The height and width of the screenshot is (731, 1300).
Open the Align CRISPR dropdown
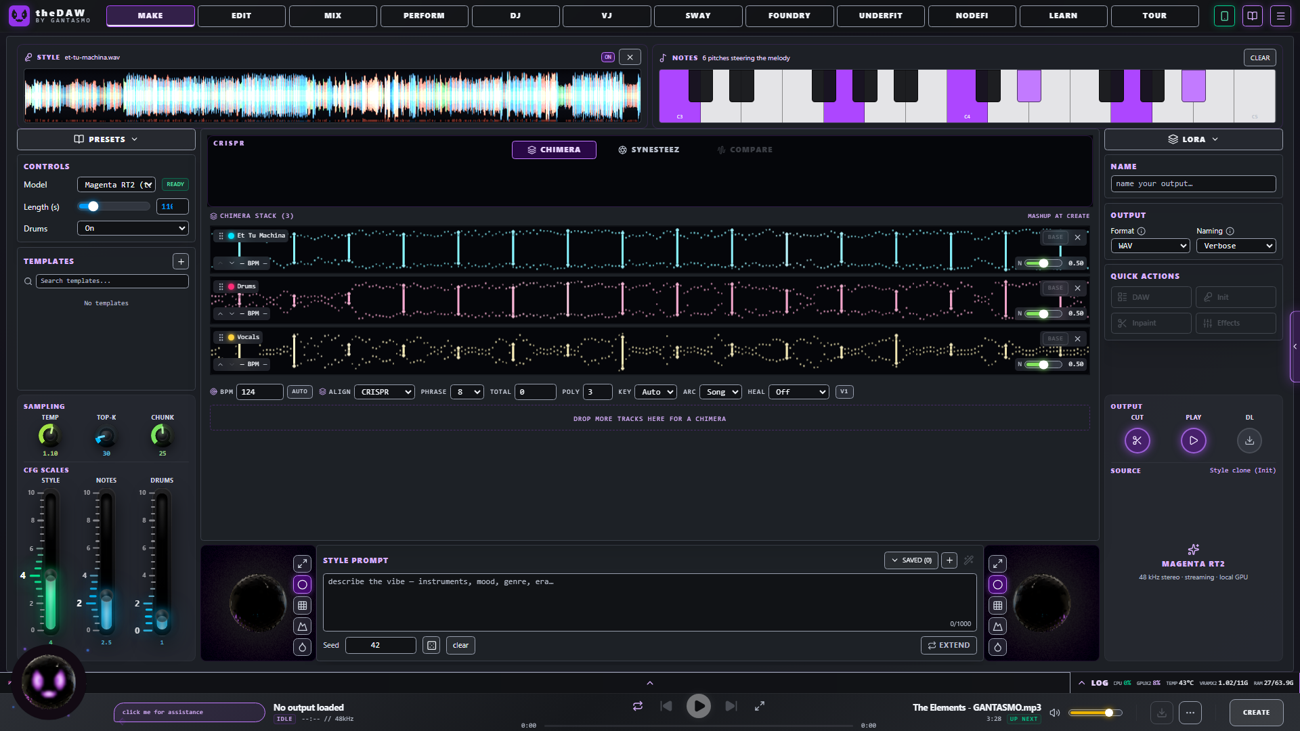click(x=385, y=392)
